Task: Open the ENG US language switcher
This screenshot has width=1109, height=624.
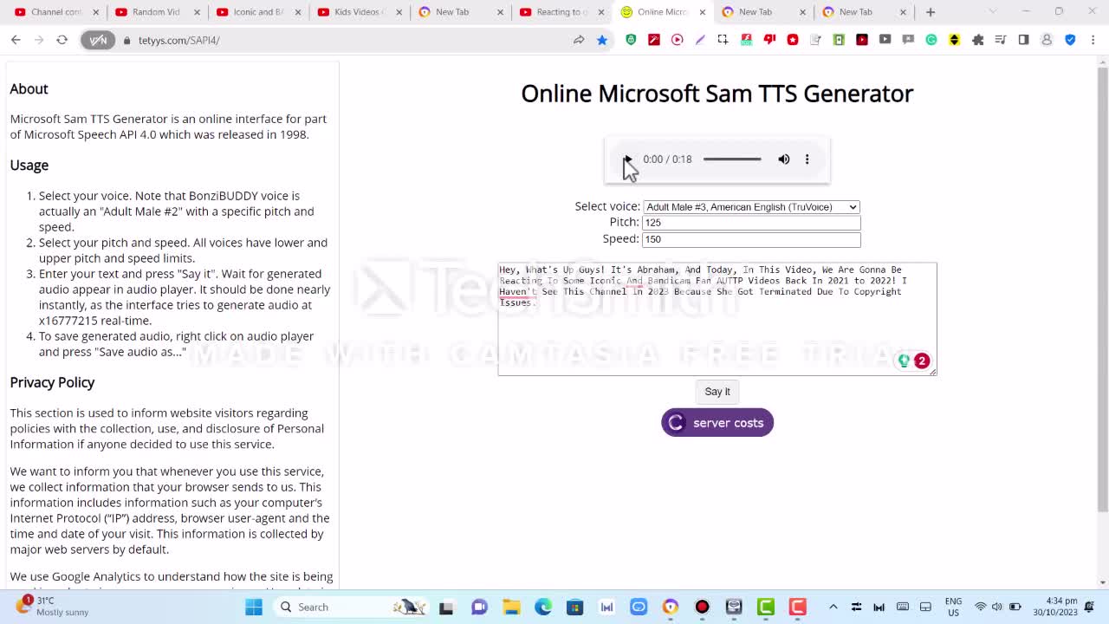Action: click(x=953, y=607)
